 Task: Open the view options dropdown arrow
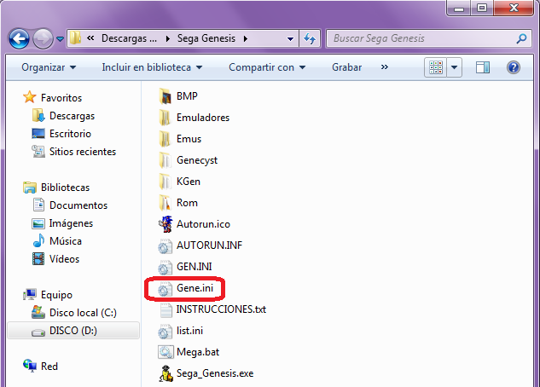(454, 67)
